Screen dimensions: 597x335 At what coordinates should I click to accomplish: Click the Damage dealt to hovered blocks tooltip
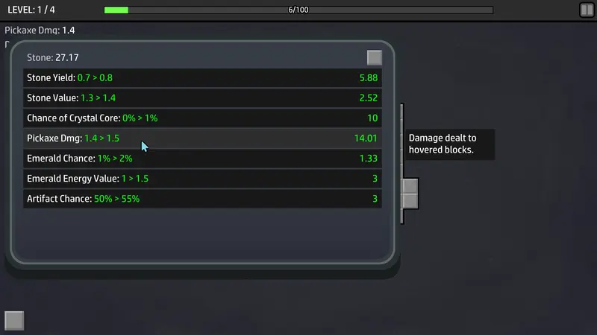click(x=450, y=144)
